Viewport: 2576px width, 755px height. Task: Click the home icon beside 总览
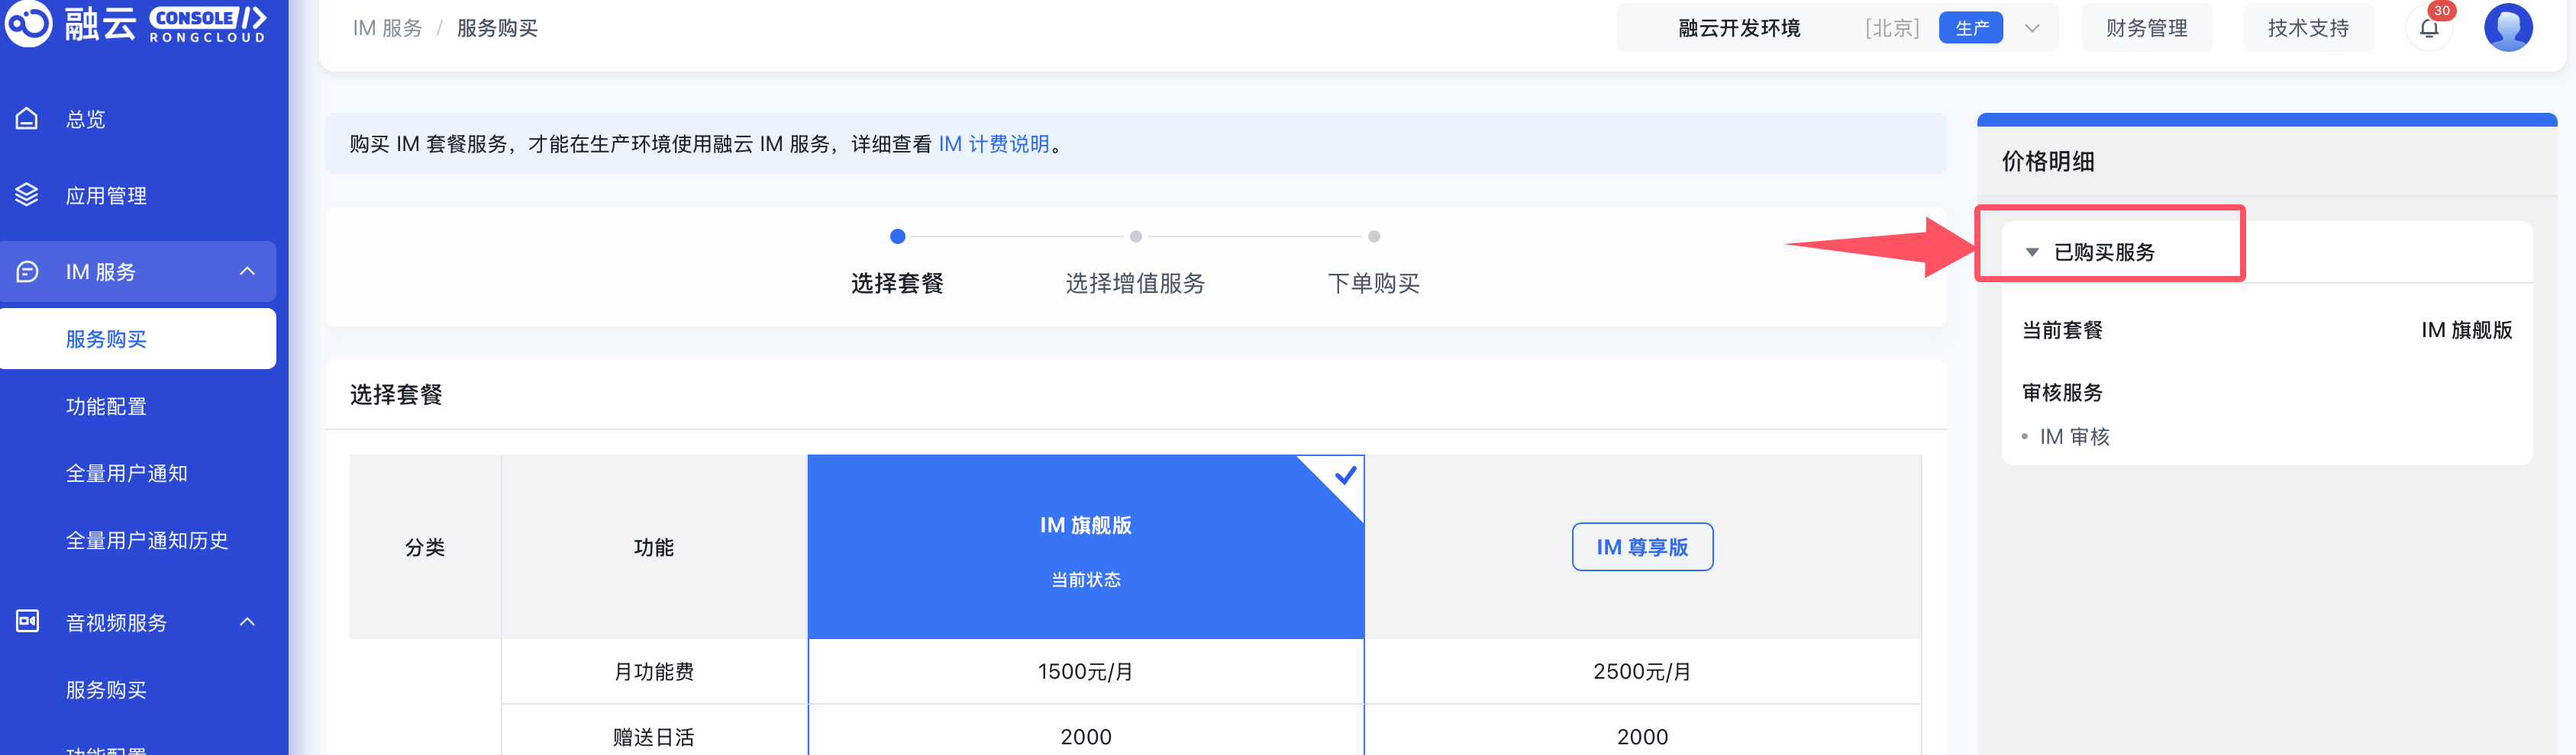(27, 119)
